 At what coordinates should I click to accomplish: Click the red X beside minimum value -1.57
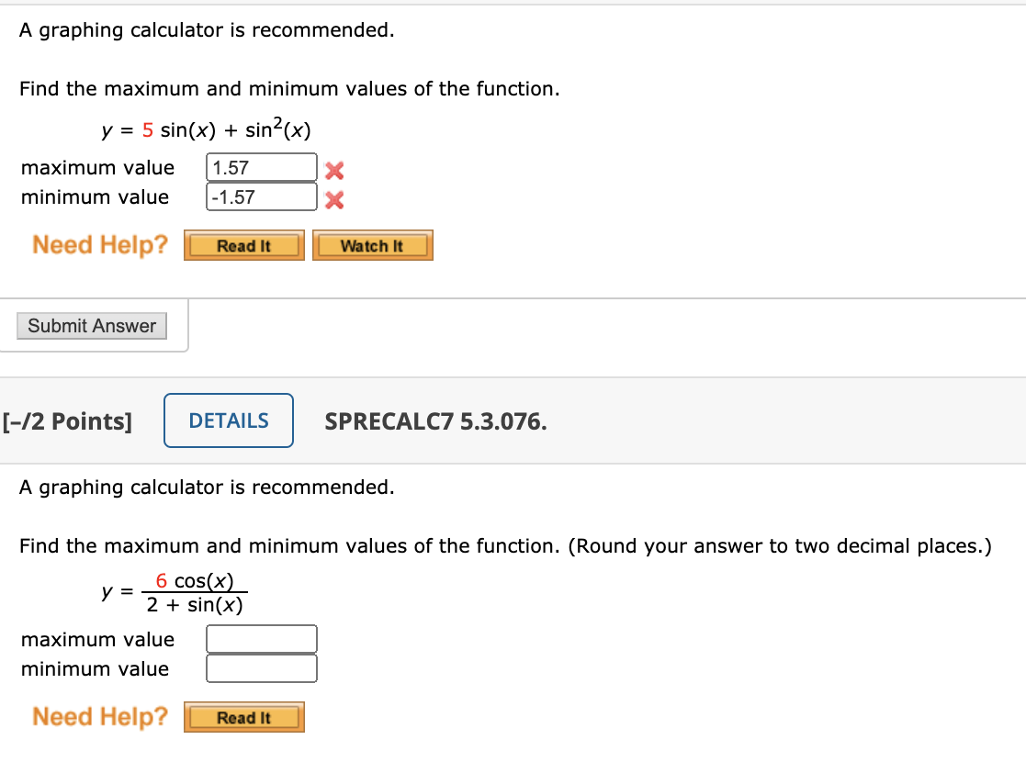pyautogui.click(x=334, y=199)
